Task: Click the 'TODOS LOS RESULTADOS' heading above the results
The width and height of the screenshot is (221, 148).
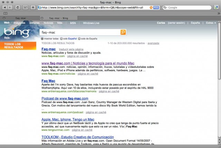Action: [x=58, y=43]
